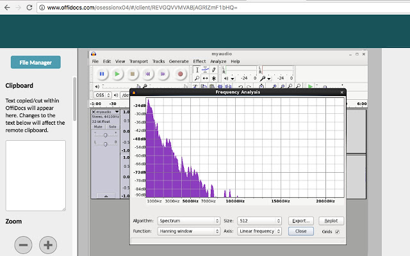Click the Pause button in Audacity
This screenshot has height=256, width=410.
[x=102, y=74]
